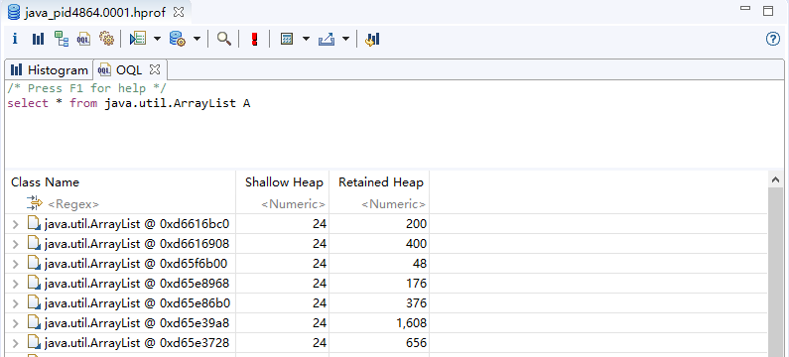Click object icon of ArrayList @ 0xd65e86b0

(x=34, y=302)
